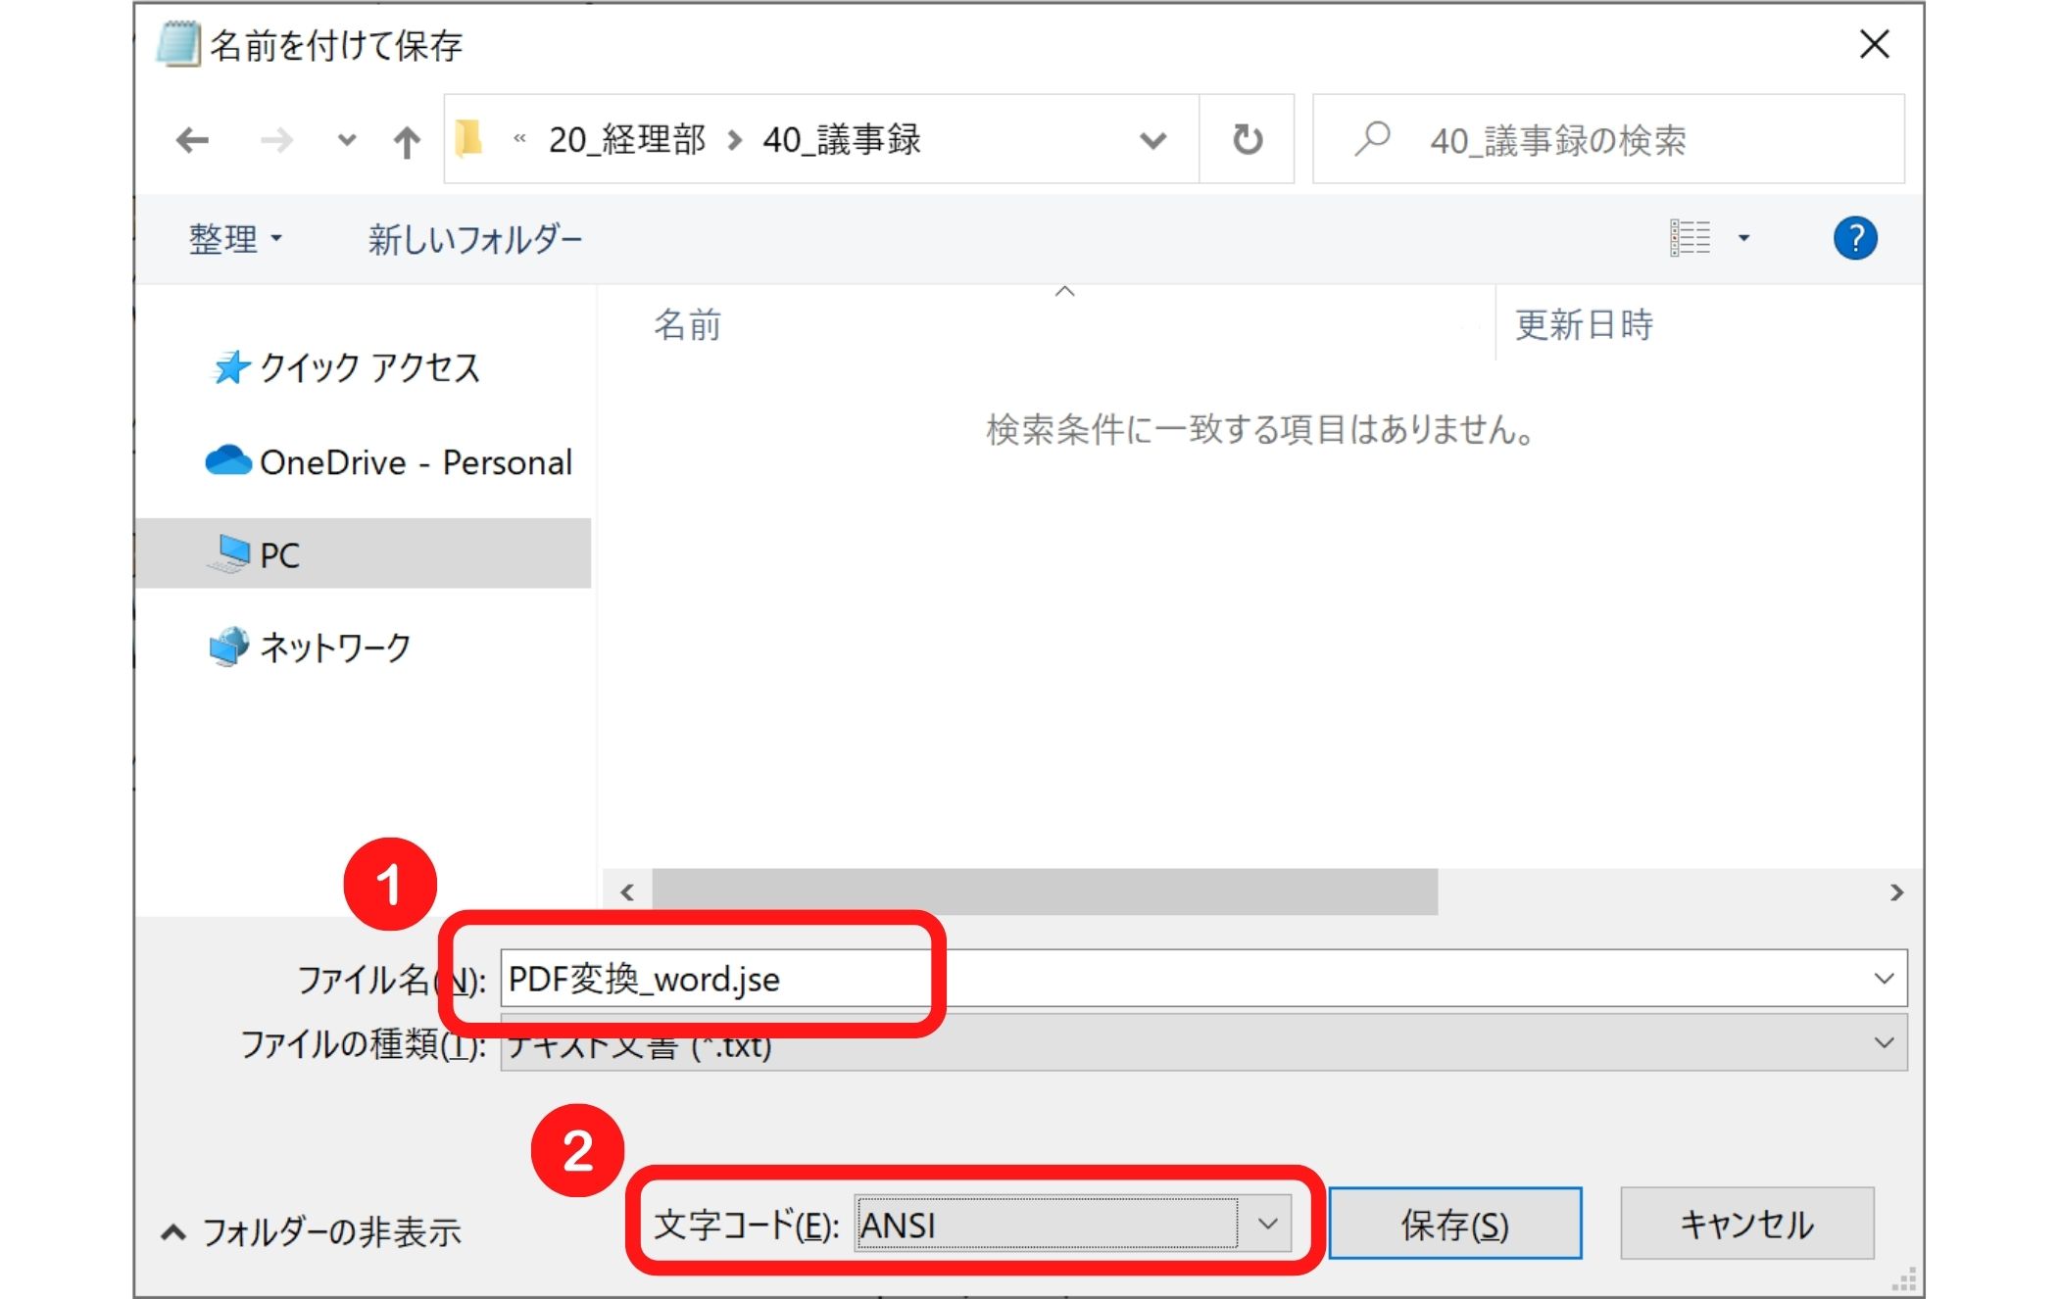Image resolution: width=2058 pixels, height=1299 pixels.
Task: Click the キャンセル button
Action: pos(1746,1224)
